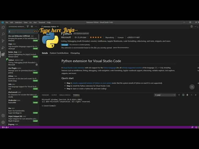199x149 pixels.
Task: Install the Better Jinja extension
Action: [35, 56]
